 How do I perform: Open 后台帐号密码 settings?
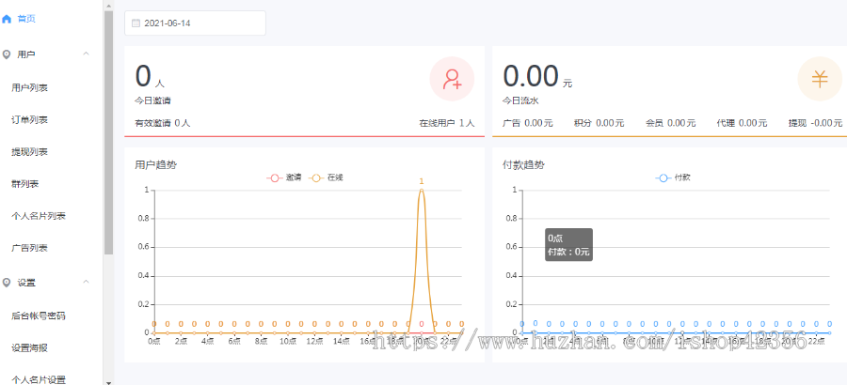click(39, 316)
